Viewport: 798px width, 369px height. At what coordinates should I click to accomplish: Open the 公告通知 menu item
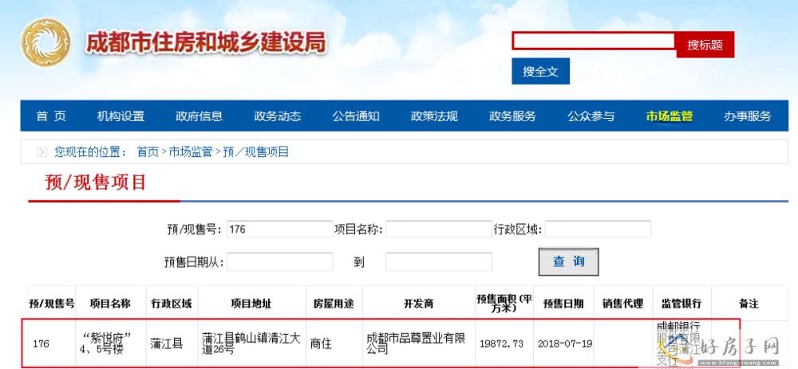click(356, 116)
